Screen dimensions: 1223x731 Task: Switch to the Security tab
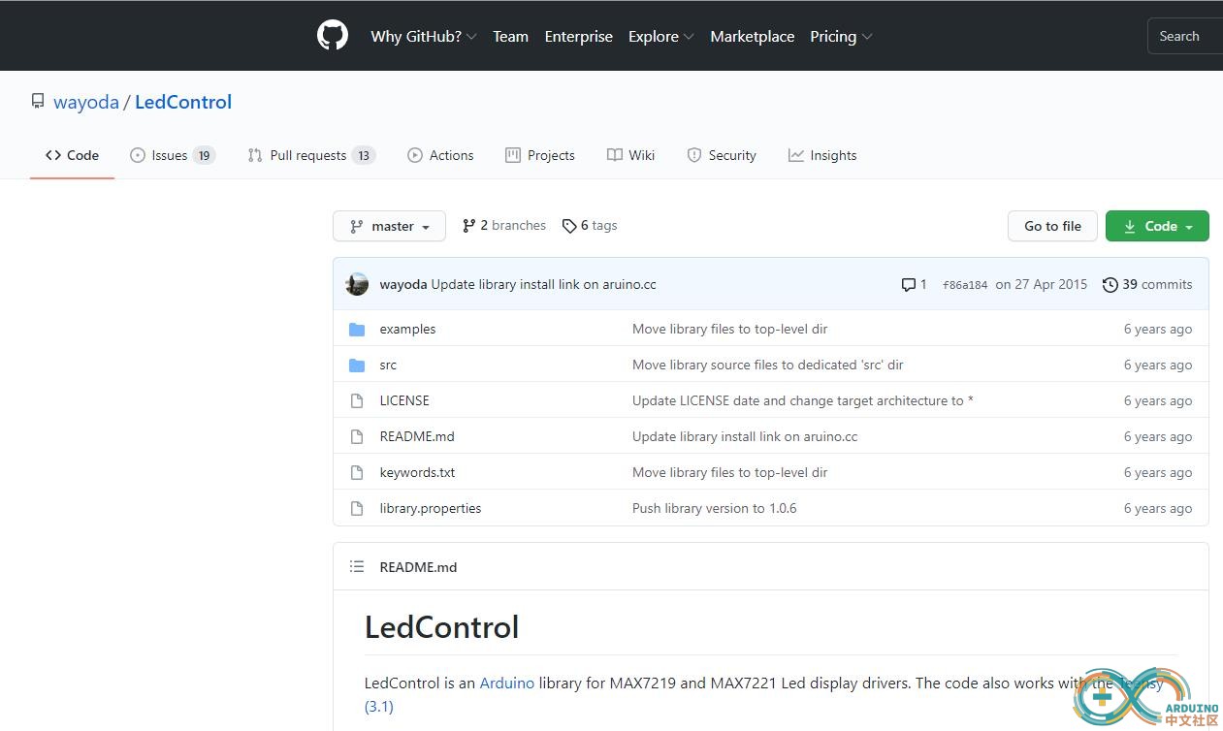[722, 155]
